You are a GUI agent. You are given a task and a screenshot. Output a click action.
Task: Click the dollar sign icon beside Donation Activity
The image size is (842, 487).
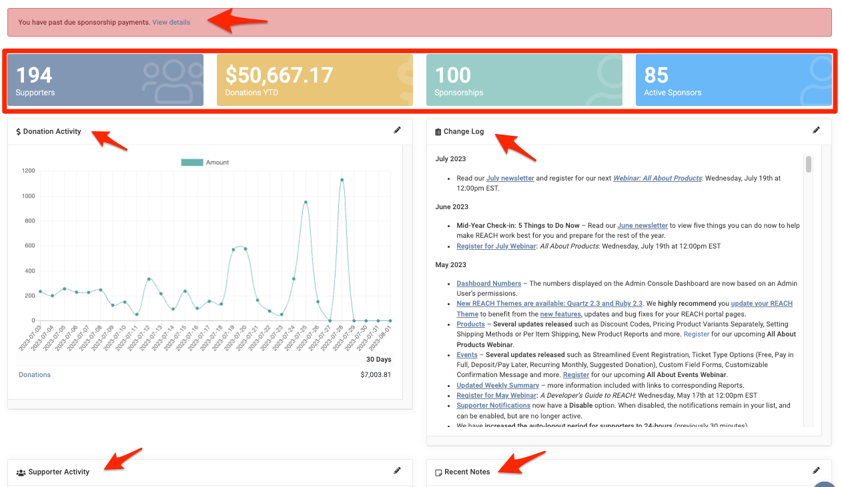[x=18, y=131]
